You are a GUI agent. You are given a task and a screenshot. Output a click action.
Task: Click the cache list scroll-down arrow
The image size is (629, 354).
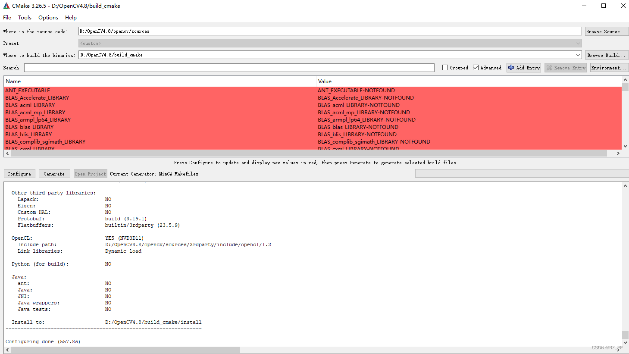pyautogui.click(x=625, y=146)
